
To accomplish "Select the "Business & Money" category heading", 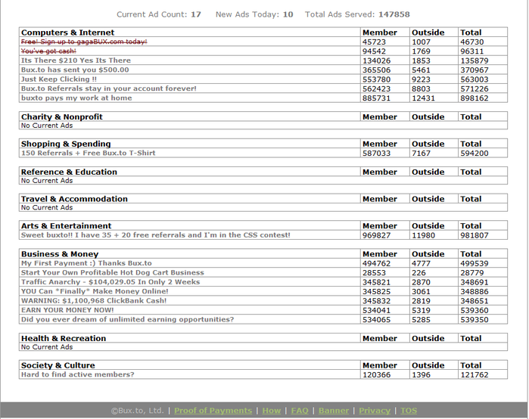I will 60,254.
